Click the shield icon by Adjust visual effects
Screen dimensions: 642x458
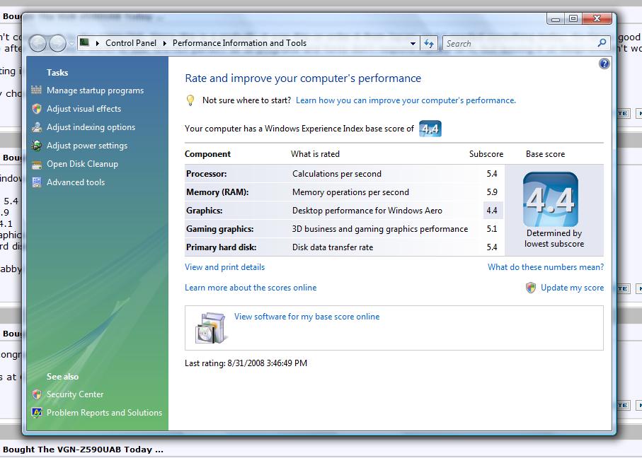point(36,108)
